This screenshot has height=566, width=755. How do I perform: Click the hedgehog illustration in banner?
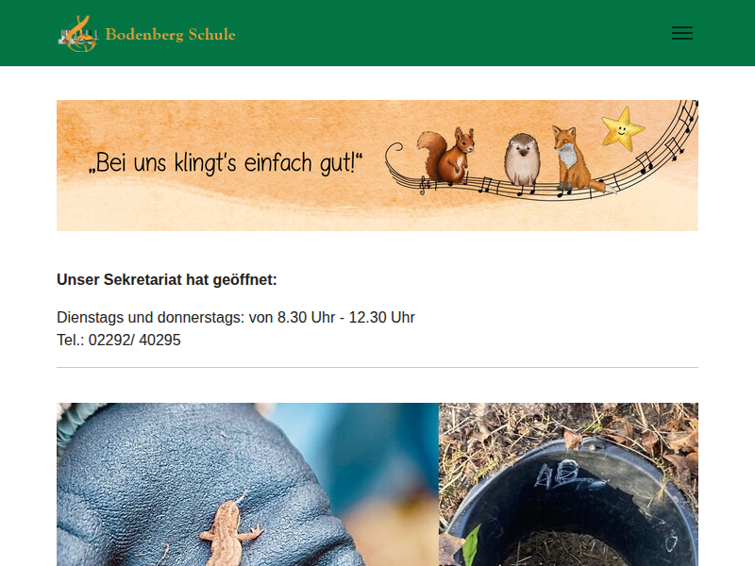[522, 159]
